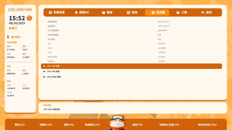Image resolution: width=232 pixels, height=130 pixels.
Task: Select the 水冷速率 label
Action: tap(51, 39)
